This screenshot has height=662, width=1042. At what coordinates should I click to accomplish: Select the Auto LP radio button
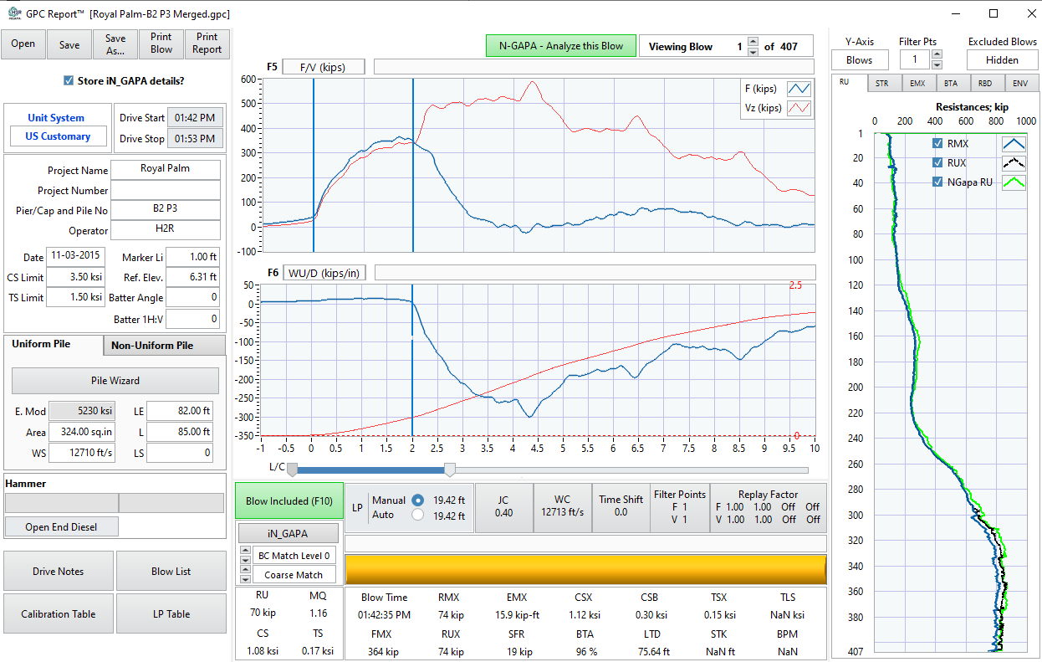[418, 516]
